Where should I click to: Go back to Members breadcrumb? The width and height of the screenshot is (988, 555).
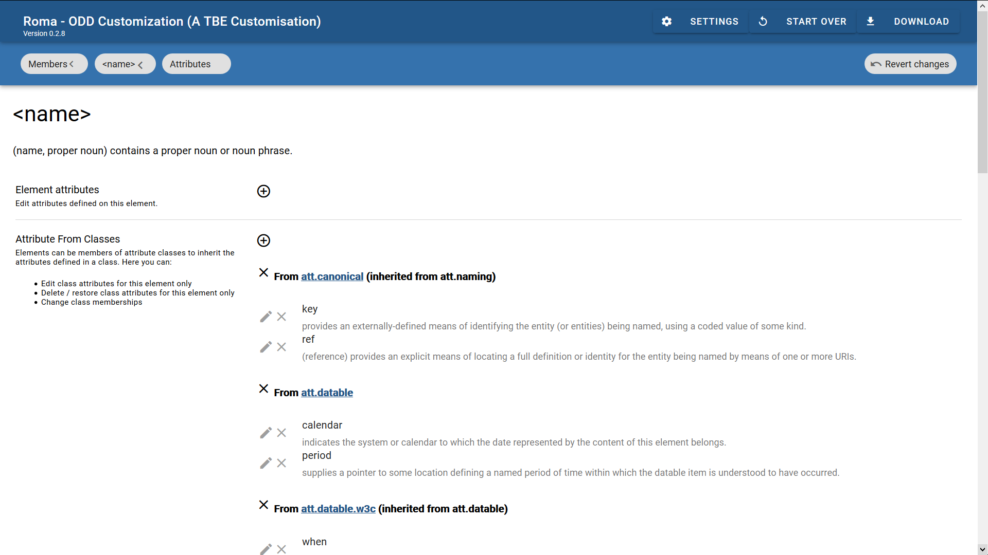[54, 64]
